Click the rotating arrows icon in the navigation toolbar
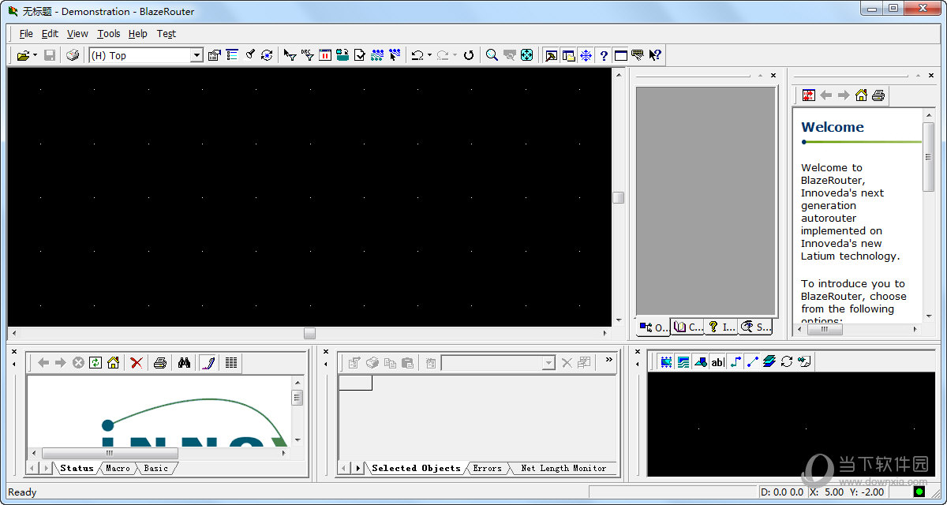 point(787,361)
